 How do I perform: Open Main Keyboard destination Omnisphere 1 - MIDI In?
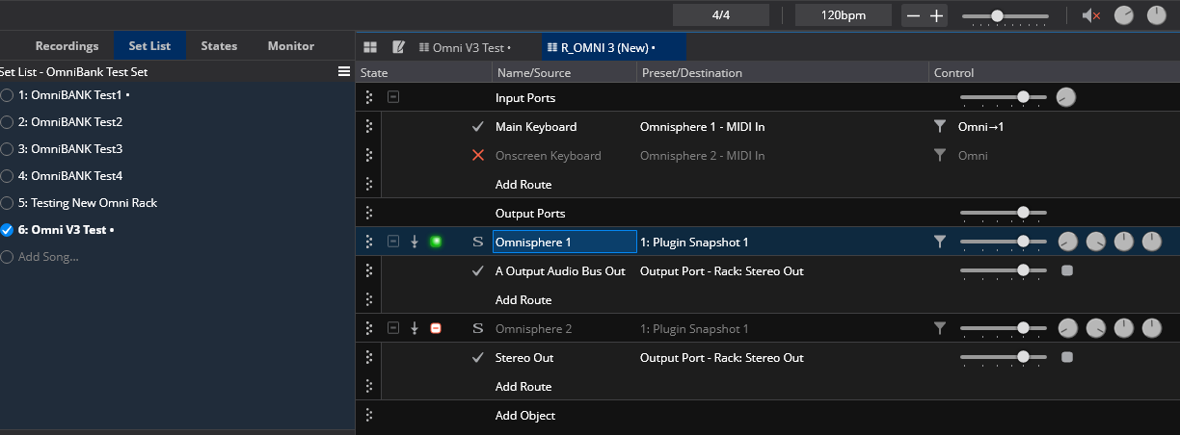pyautogui.click(x=702, y=126)
